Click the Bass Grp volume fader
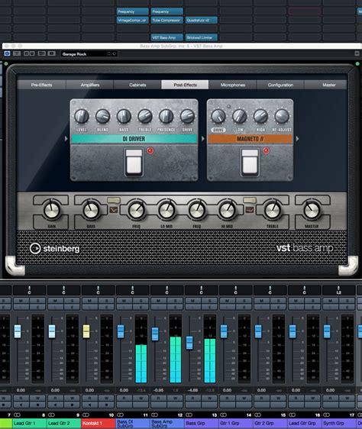This screenshot has height=429, width=362. click(x=189, y=343)
